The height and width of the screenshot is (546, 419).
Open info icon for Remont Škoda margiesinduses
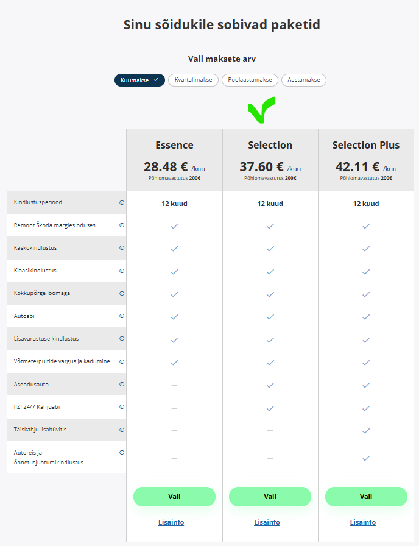(x=122, y=225)
